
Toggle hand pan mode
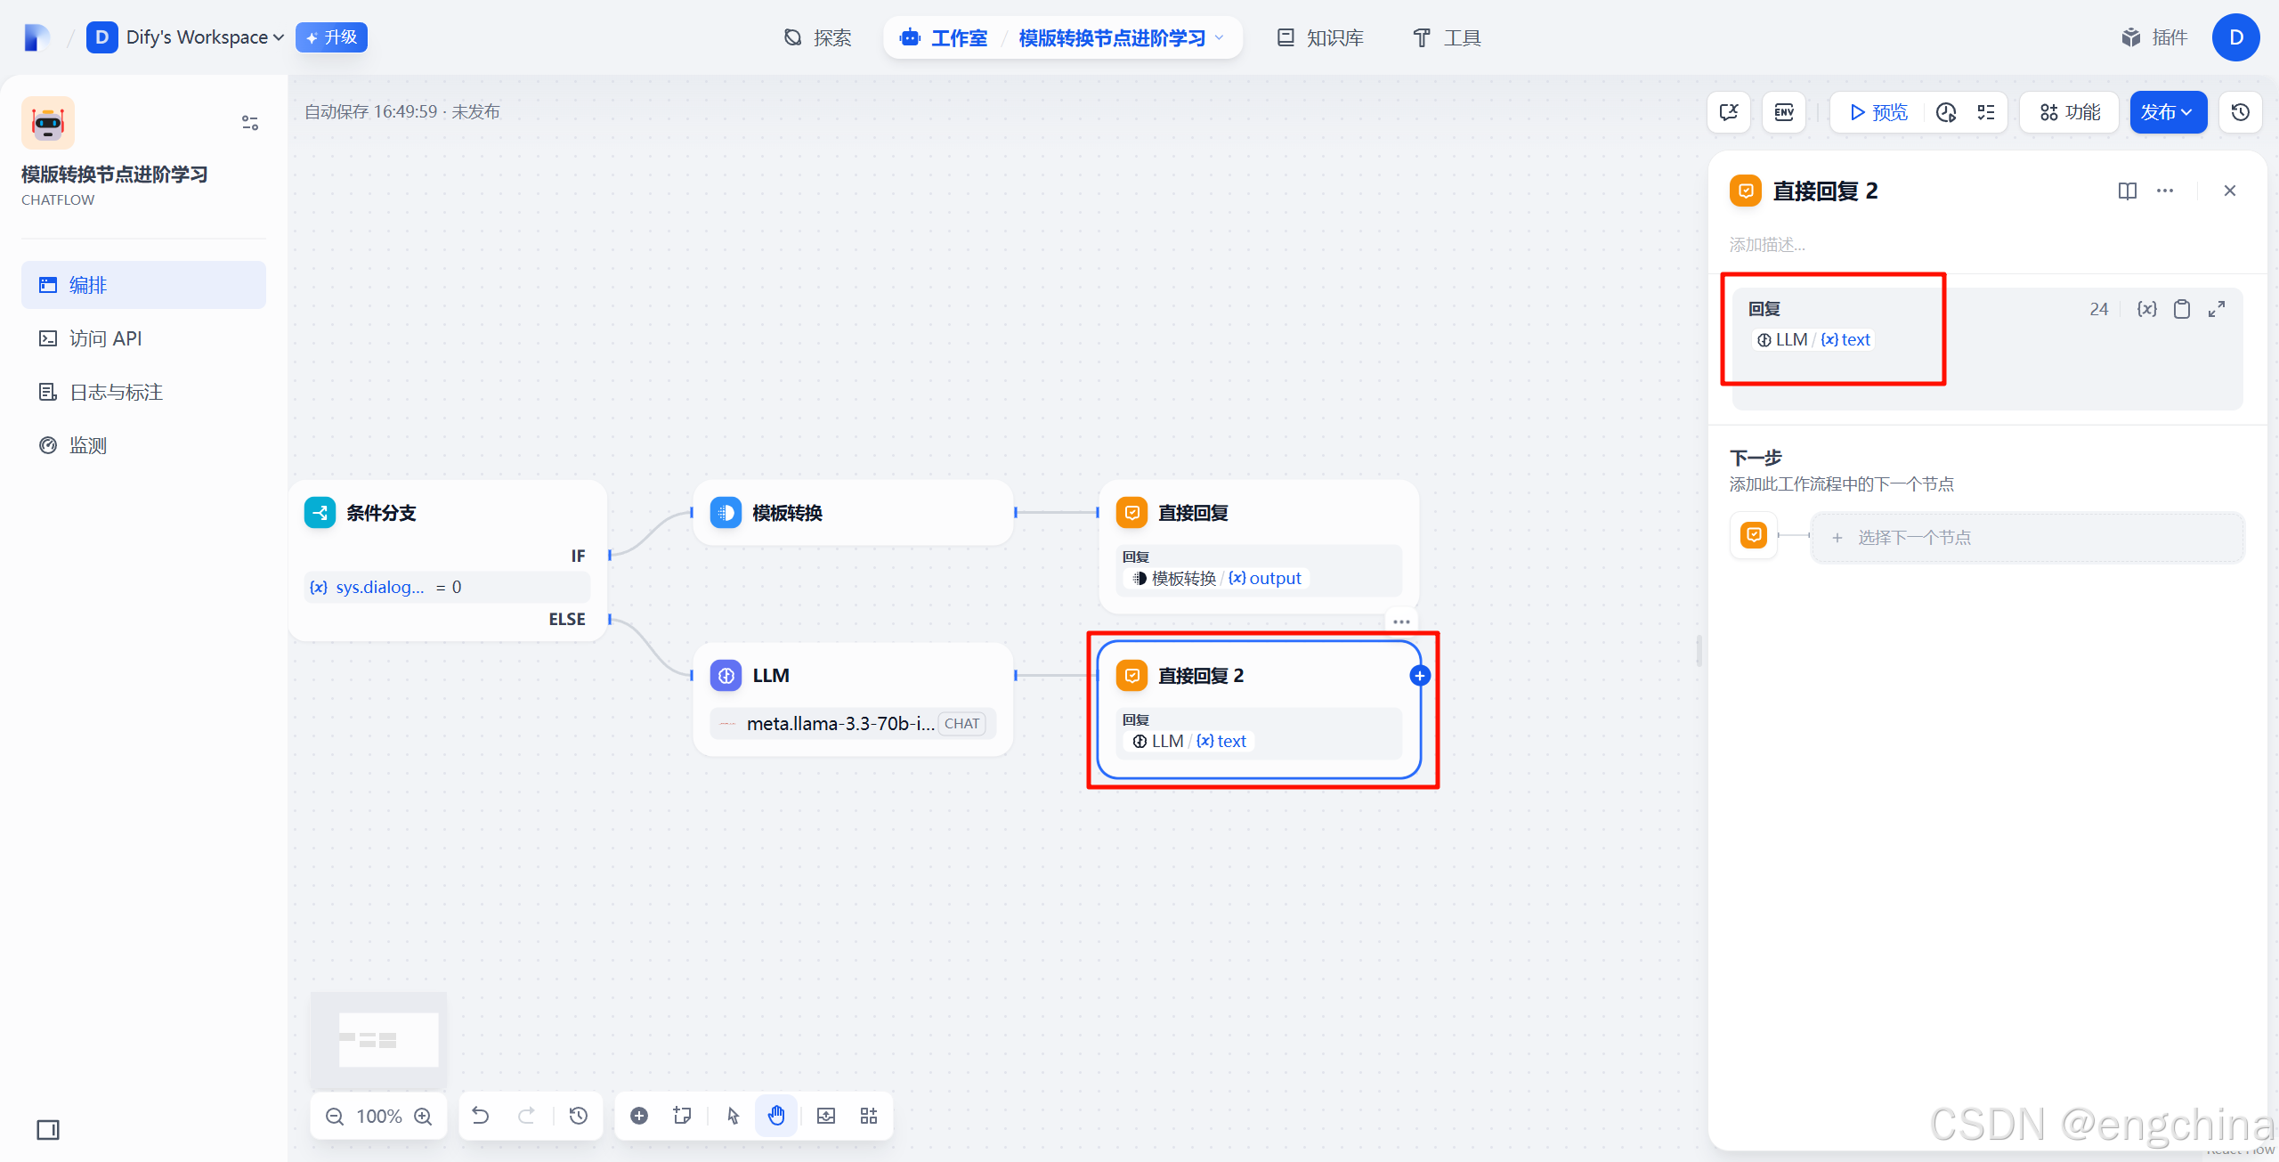click(x=776, y=1116)
